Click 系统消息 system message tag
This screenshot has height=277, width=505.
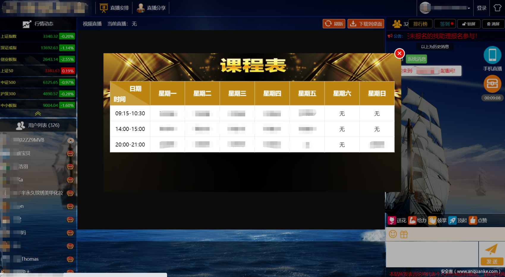pos(416,59)
